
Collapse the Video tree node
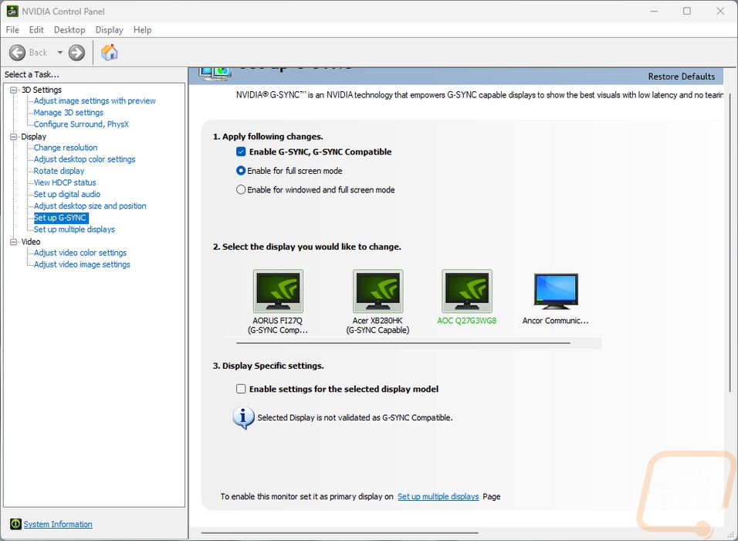tap(14, 242)
